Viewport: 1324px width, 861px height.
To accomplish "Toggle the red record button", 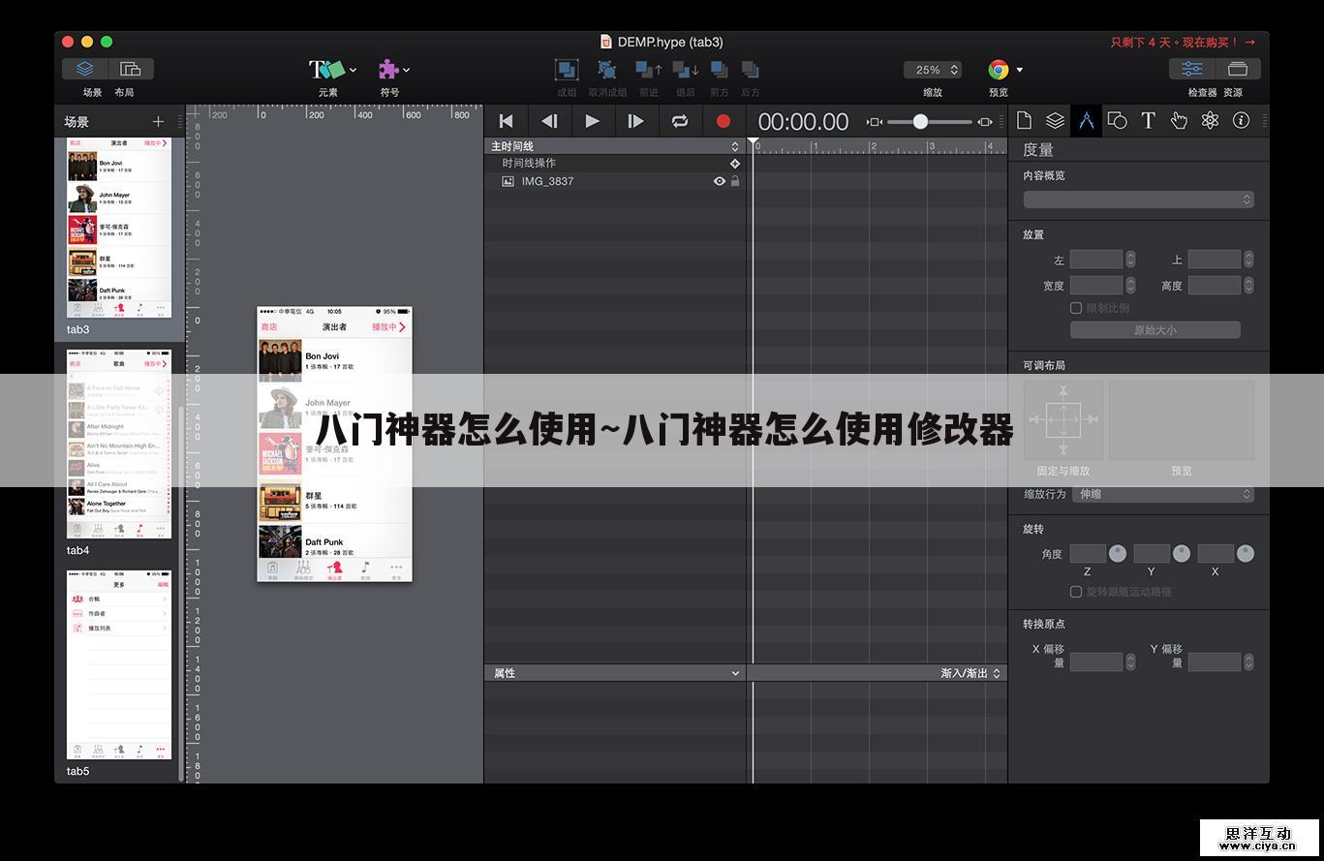I will (723, 121).
